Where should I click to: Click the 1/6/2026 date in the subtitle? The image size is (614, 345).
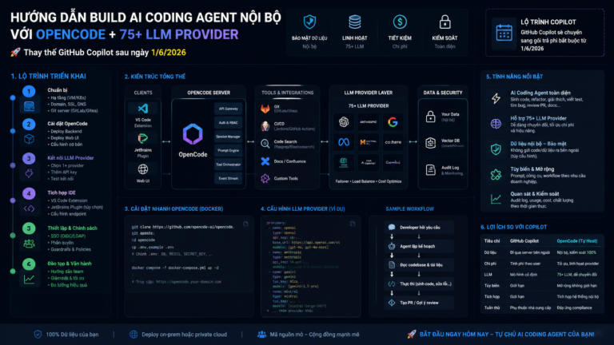coord(169,53)
